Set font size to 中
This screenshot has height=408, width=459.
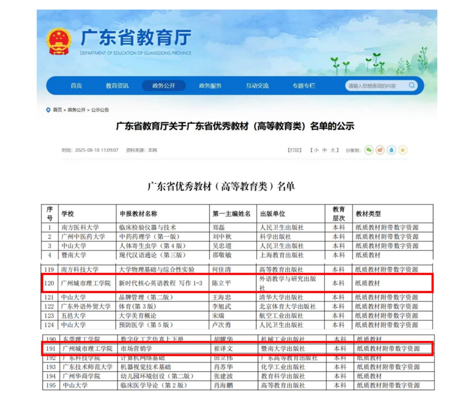pos(324,150)
